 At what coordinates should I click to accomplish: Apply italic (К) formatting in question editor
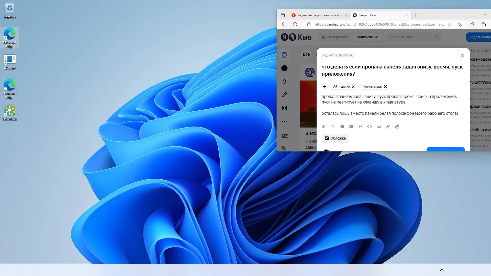pos(333,126)
